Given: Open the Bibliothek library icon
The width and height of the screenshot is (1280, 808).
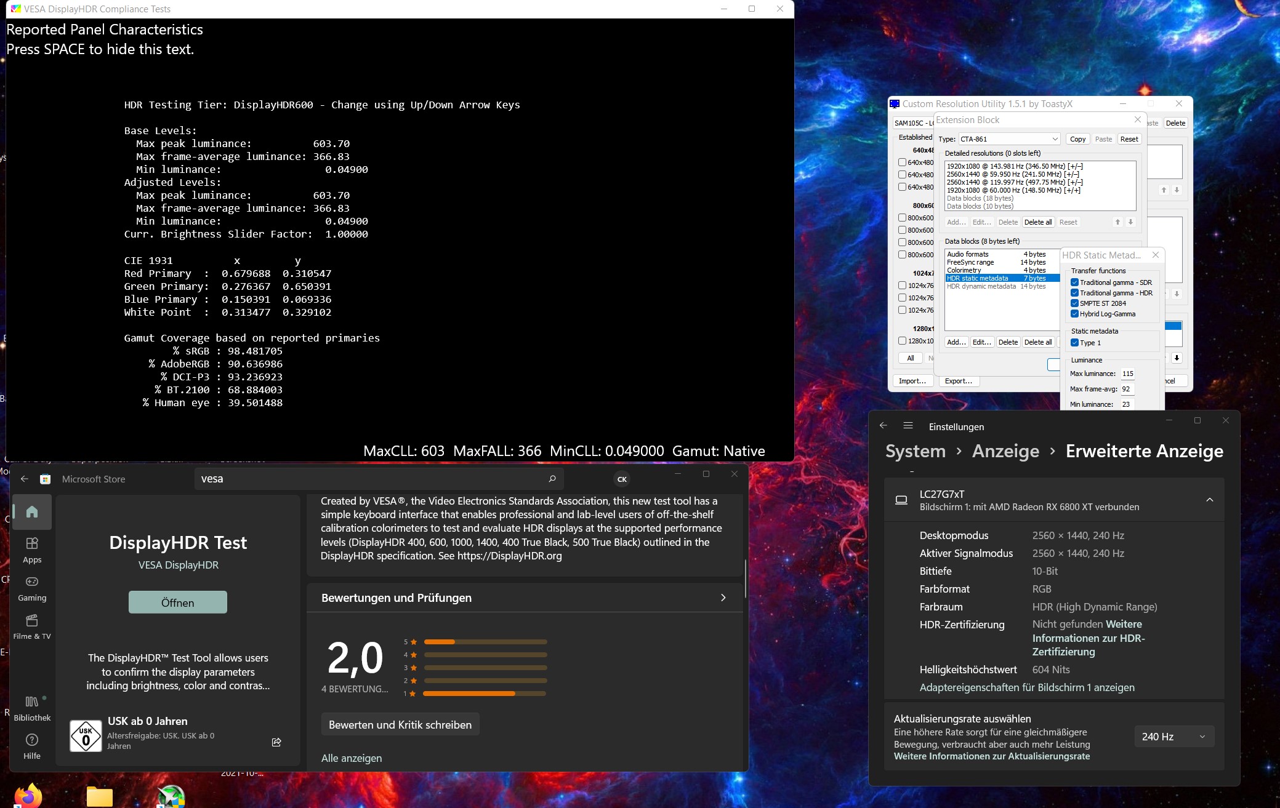Looking at the screenshot, I should 32,707.
